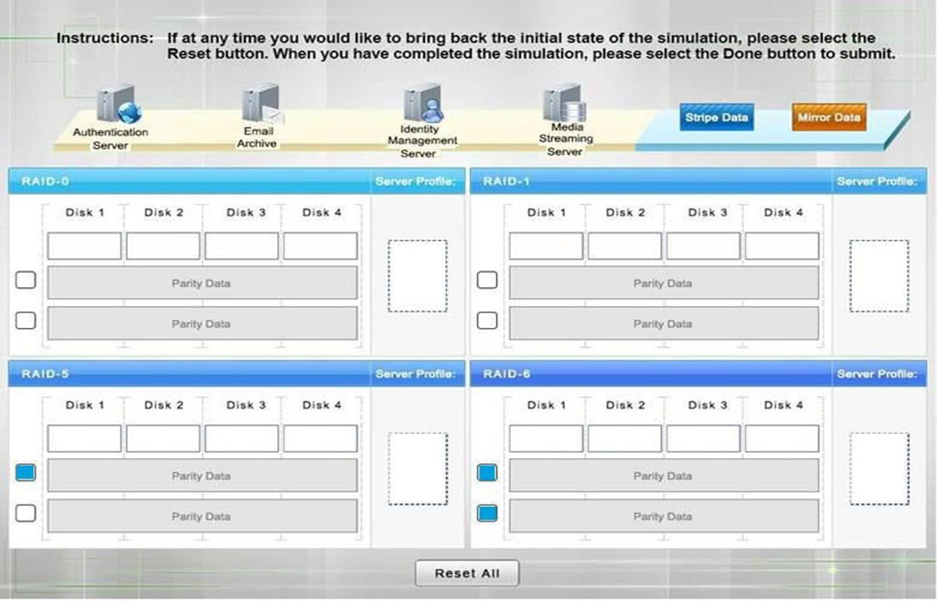Click the Server Profile label in RAID-0 header
Screen dimensions: 937x602
(x=416, y=181)
